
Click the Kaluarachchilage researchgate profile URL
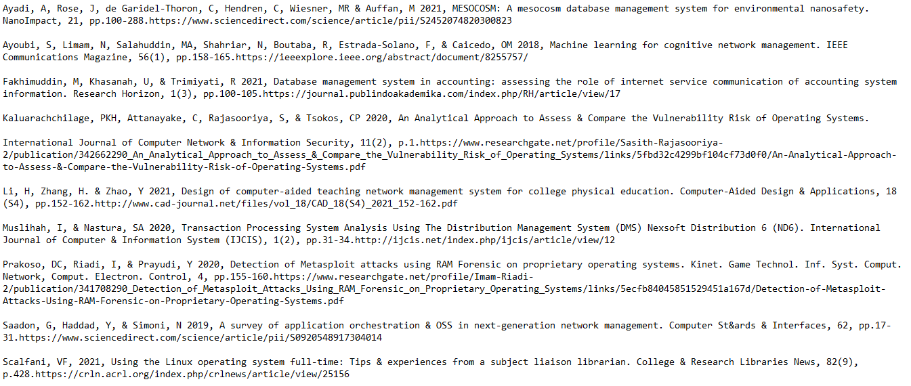coord(450,154)
